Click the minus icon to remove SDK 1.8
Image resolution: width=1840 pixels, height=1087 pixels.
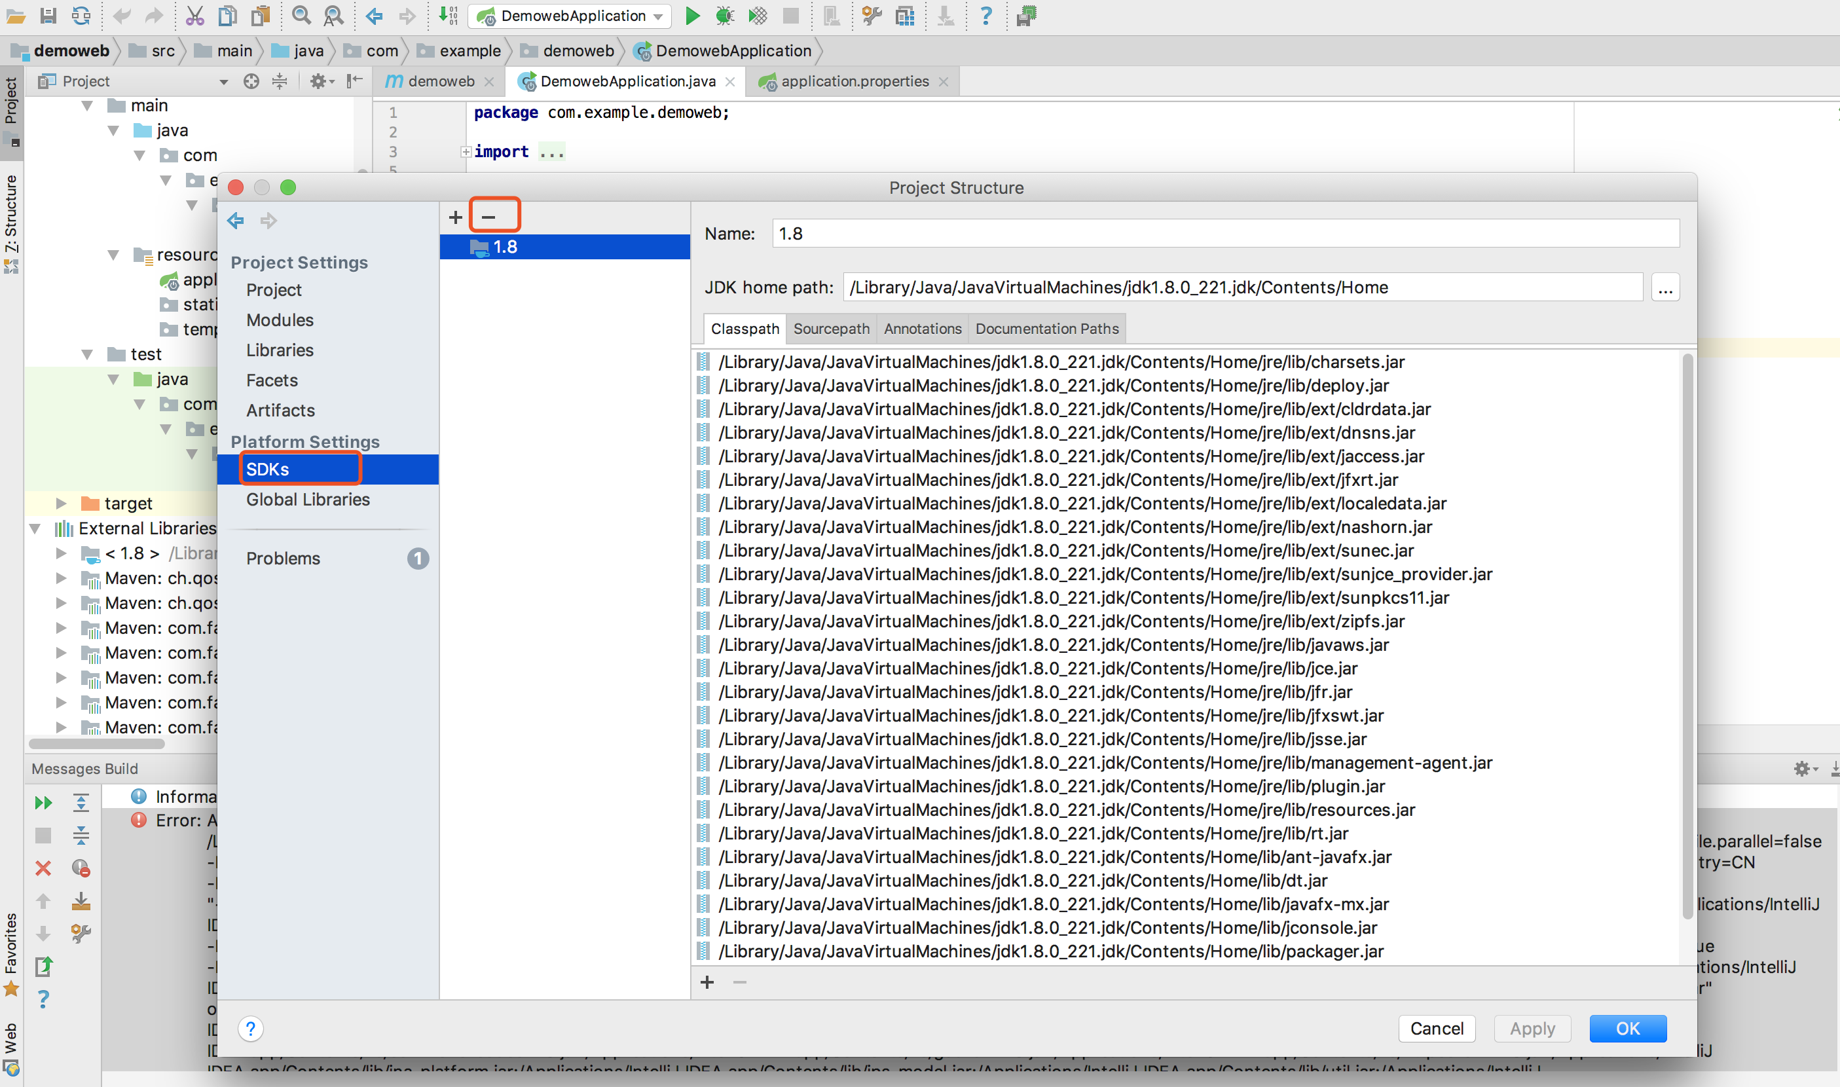[x=488, y=217]
